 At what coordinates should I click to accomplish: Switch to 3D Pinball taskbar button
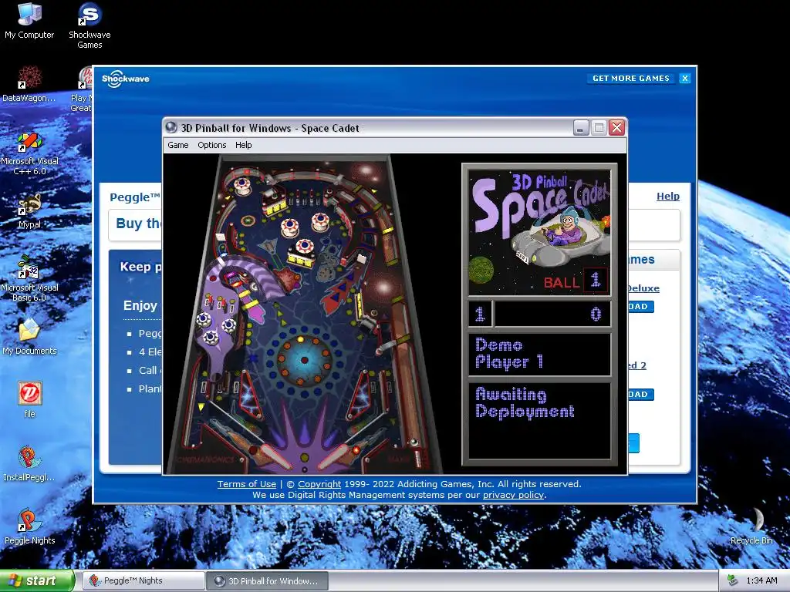tap(268, 580)
